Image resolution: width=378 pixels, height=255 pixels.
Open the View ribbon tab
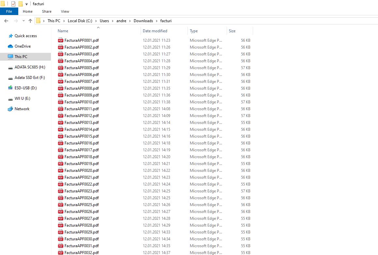point(65,11)
